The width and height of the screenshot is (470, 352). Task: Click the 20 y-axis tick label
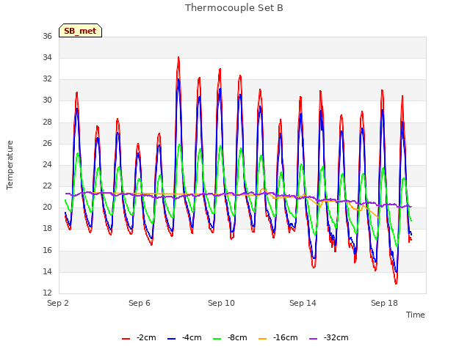click(x=47, y=207)
